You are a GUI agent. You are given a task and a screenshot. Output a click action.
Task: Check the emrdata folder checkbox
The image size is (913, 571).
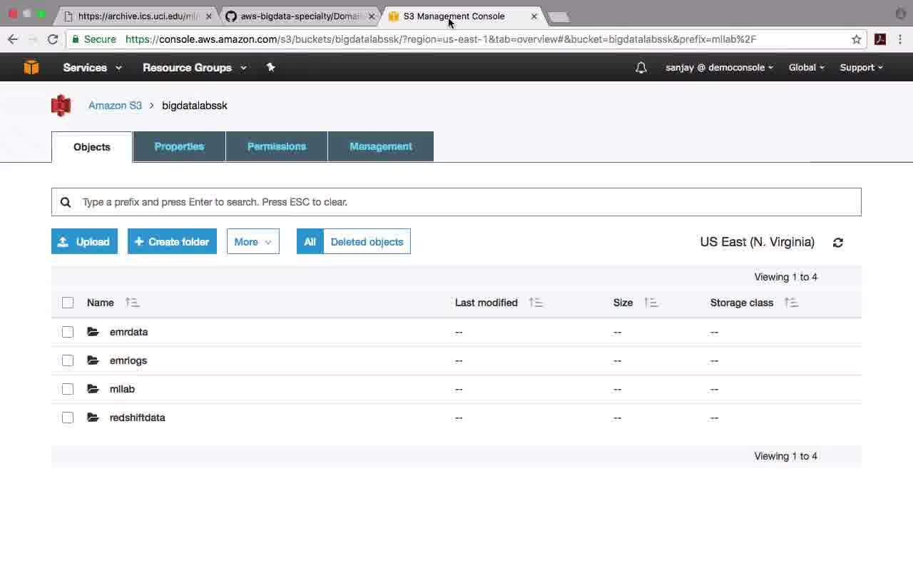pos(68,332)
